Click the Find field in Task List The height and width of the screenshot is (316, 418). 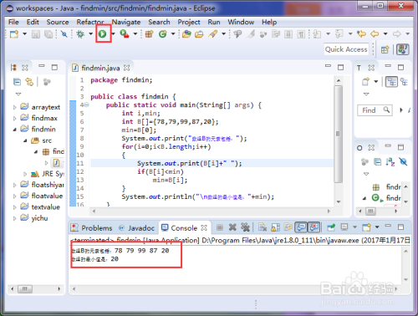point(375,110)
